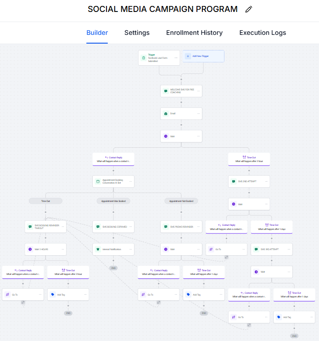Go to the Execution Logs tab
This screenshot has height=341, width=319.
pyautogui.click(x=263, y=33)
